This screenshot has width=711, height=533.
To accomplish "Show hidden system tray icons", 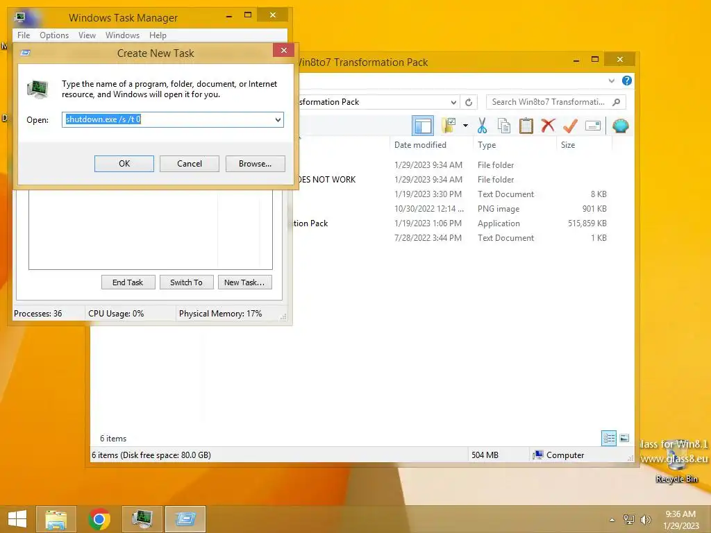I will [x=612, y=520].
